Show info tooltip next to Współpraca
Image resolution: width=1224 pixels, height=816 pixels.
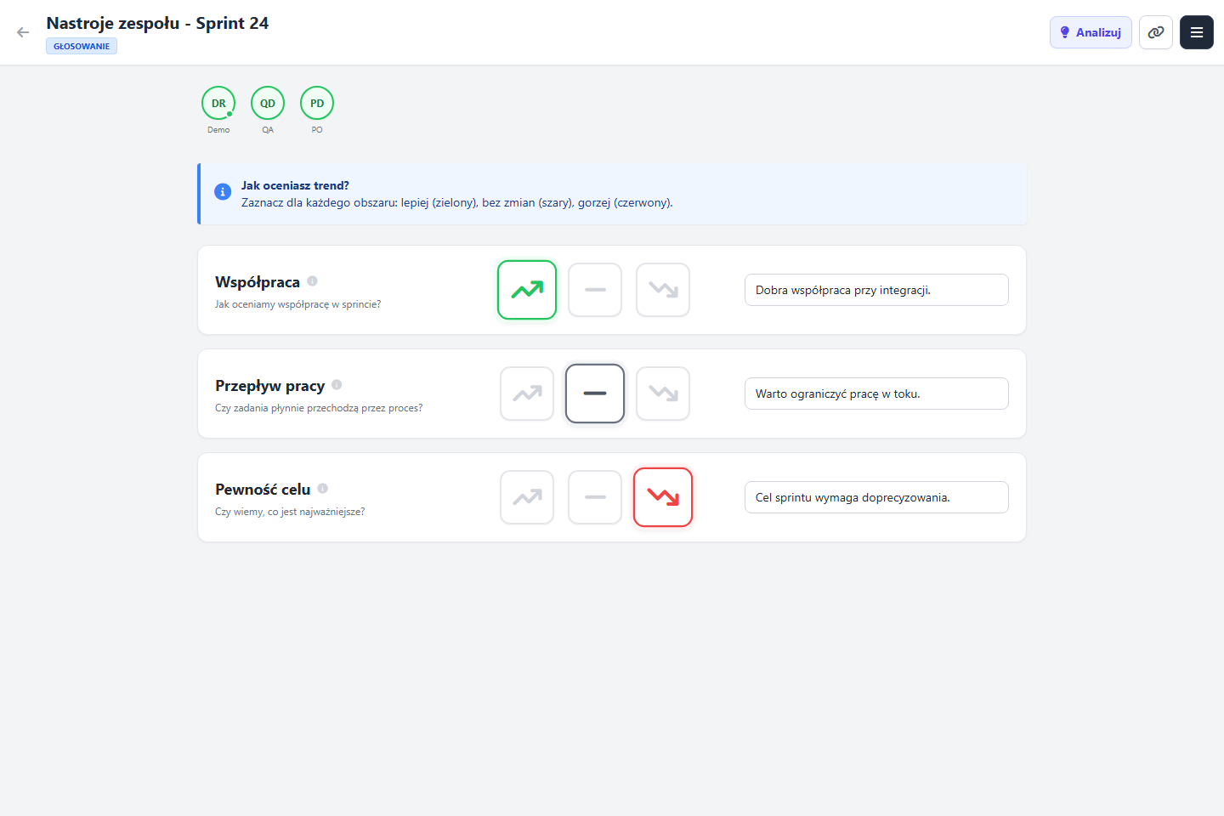312,281
